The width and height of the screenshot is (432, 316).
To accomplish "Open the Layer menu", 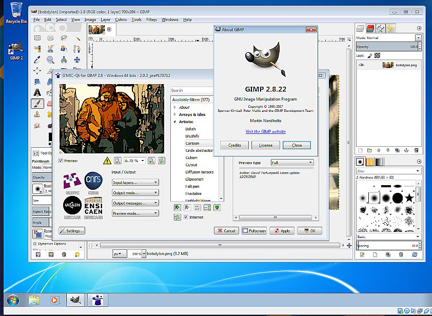I will tap(106, 19).
